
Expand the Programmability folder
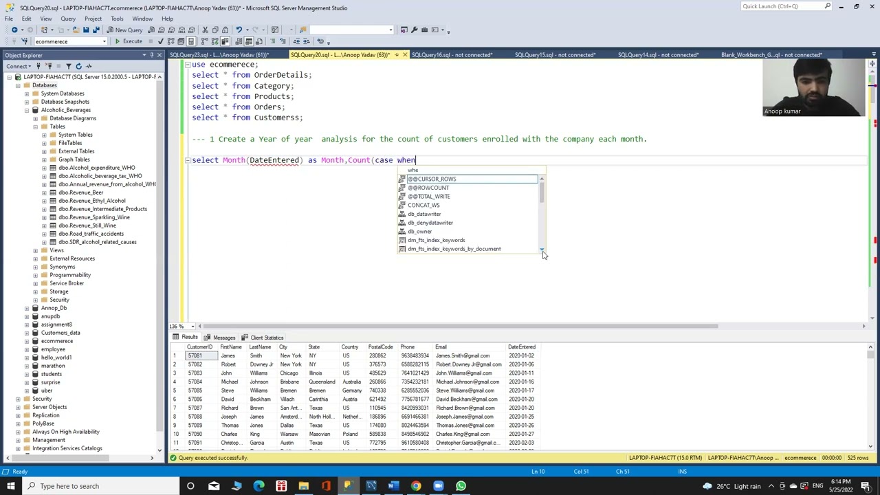tap(36, 275)
